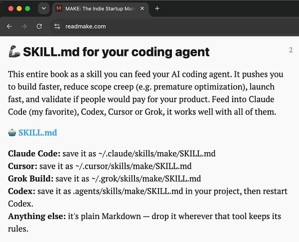Click the bold label Anything else:
This screenshot has width=299, height=242.
37,217
